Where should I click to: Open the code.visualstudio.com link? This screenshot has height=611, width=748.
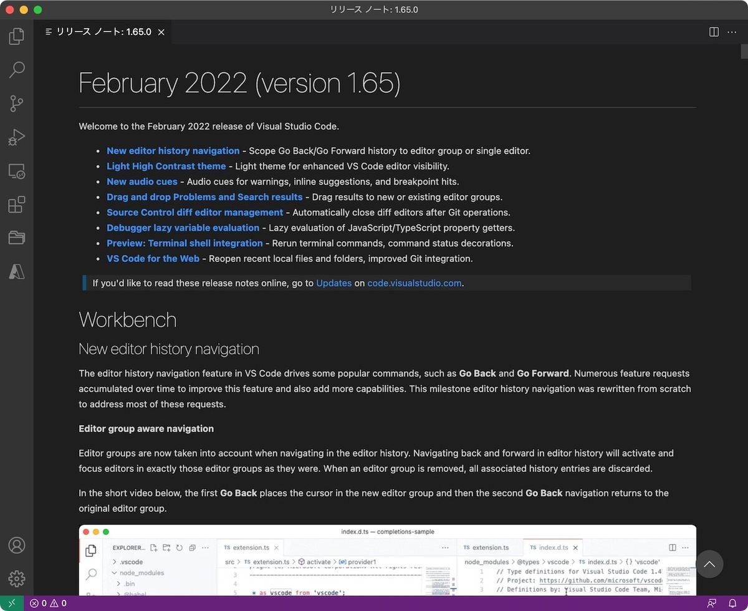pos(415,283)
